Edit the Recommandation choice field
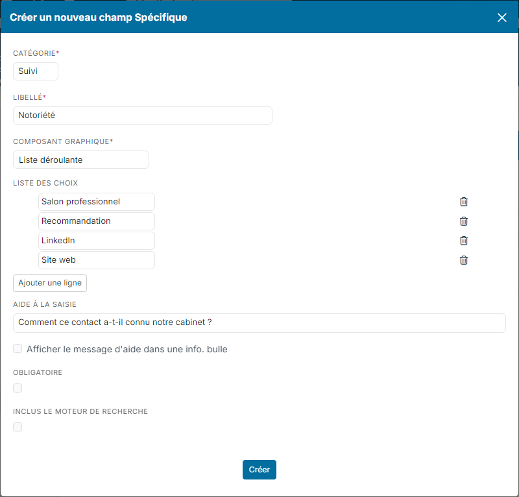The image size is (519, 497). click(x=97, y=221)
